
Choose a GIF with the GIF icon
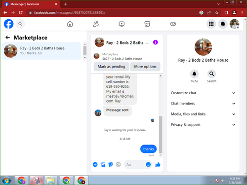(x=118, y=164)
